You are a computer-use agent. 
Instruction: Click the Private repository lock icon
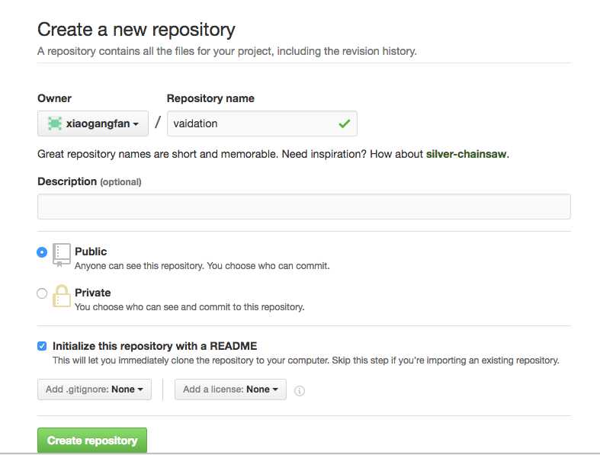coord(62,296)
